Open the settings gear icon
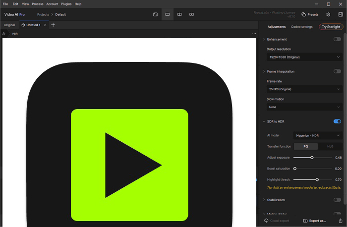347x227 pixels. 328,14
